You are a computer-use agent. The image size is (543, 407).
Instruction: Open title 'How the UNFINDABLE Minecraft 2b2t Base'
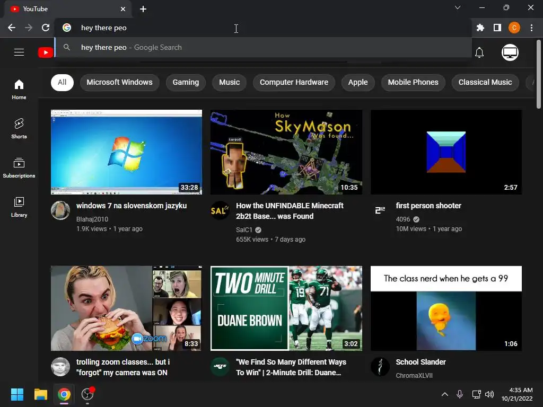(290, 211)
